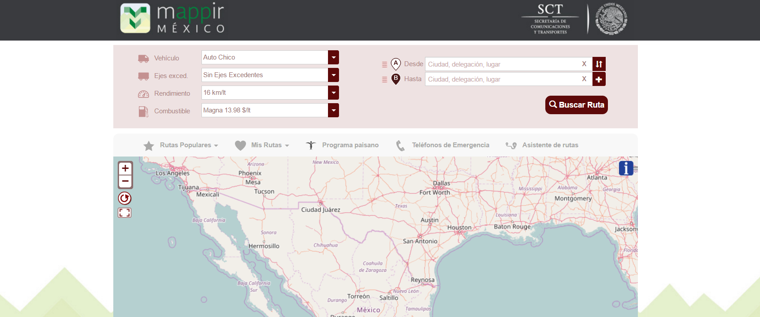Click the Mappir México logo
This screenshot has width=760, height=317.
[x=172, y=18]
